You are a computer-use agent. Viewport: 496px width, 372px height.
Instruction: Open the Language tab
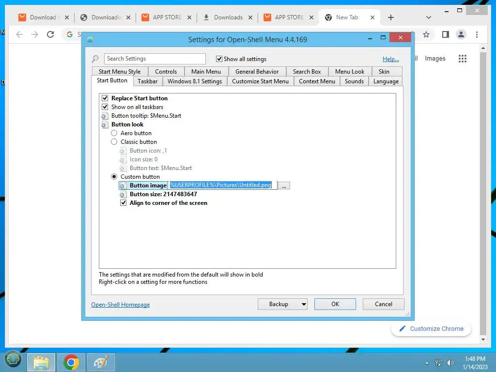coord(386,81)
